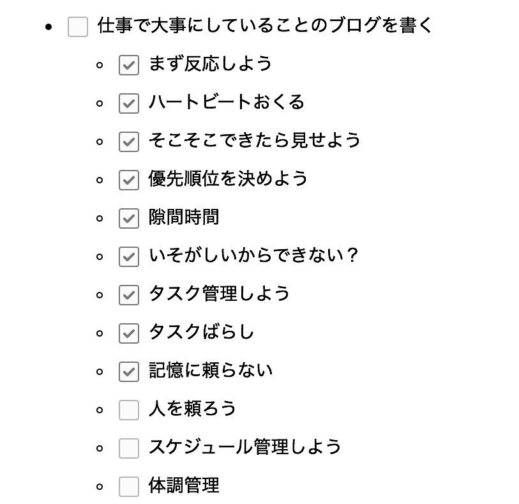Uncheck the 隙間時間 checkbox

pyautogui.click(x=128, y=218)
